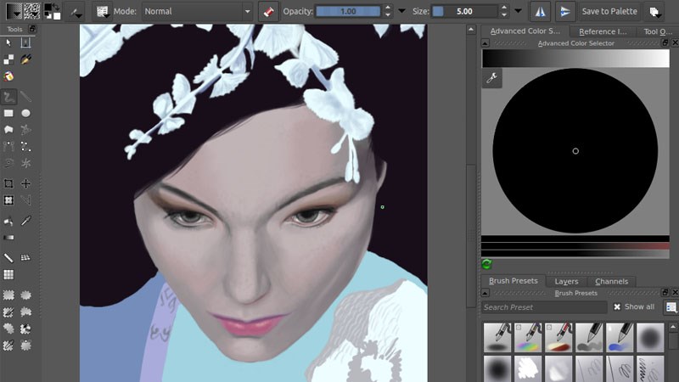Screen dimensions: 679x382
Task: Select the Freehand Brush tool
Action: (8, 97)
